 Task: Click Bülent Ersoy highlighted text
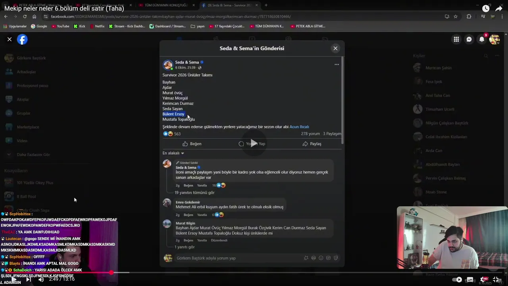click(x=173, y=114)
